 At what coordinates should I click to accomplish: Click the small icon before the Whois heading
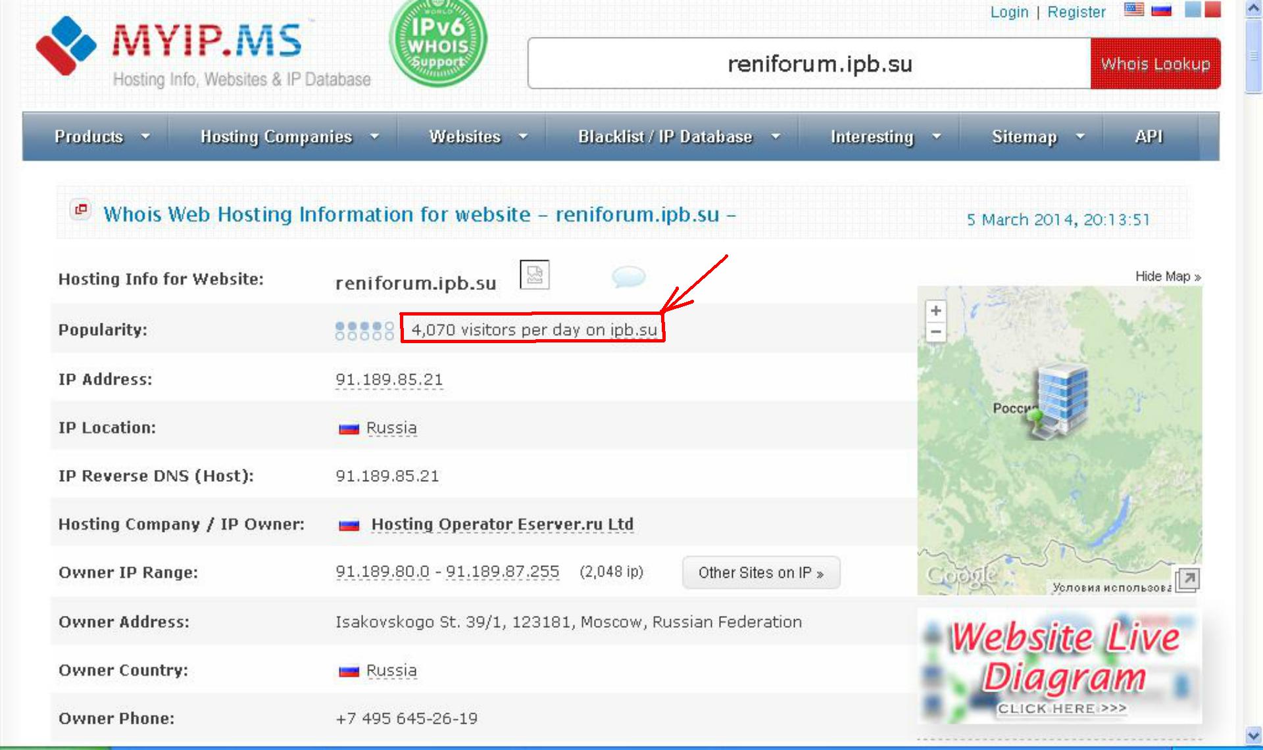pyautogui.click(x=81, y=210)
